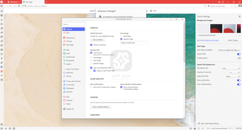Screen dimensions: 242x130
Task: Toggle the side panel icon in toolbar
Action: tap(2, 6)
